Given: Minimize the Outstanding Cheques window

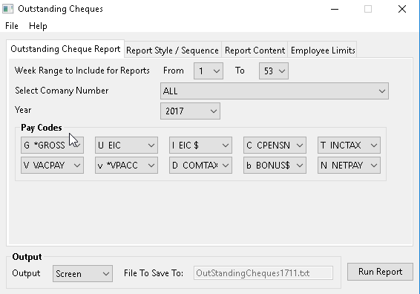Looking at the screenshot, I should click(335, 9).
